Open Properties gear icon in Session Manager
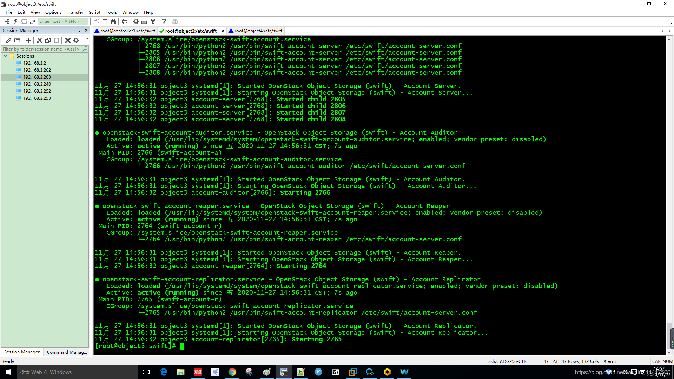The width and height of the screenshot is (674, 379). click(x=76, y=40)
